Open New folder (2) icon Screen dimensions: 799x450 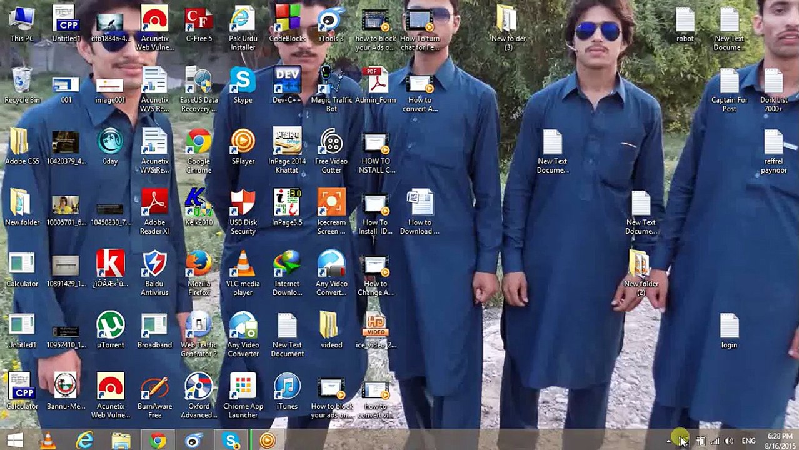(641, 274)
